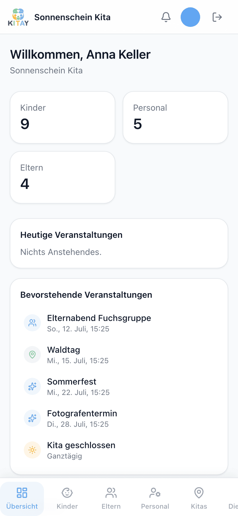Open the Sommerfest event entry

point(119,386)
